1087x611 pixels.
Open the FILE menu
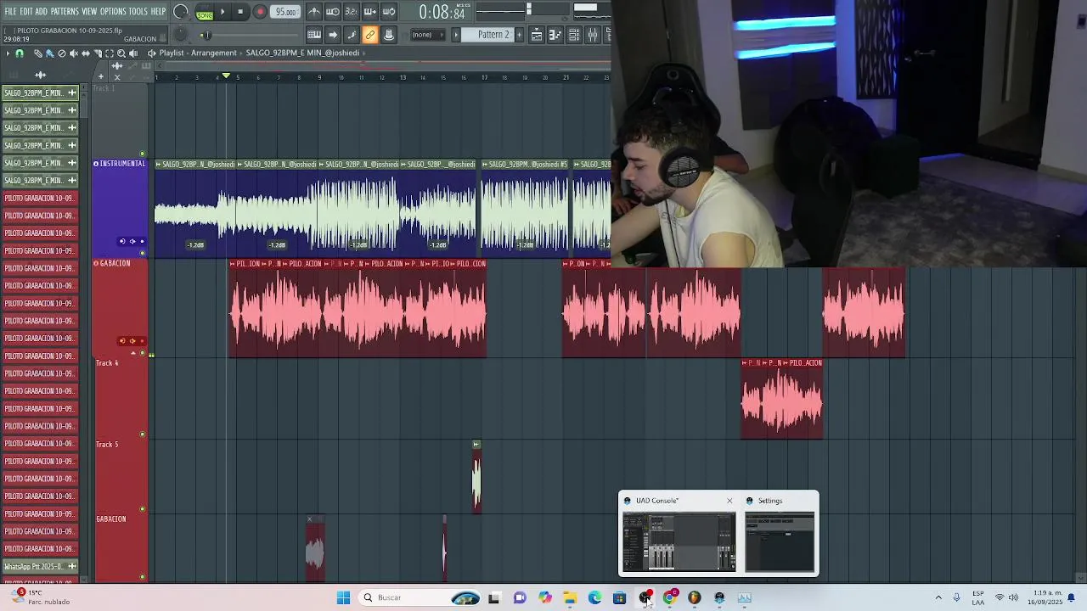click(11, 11)
